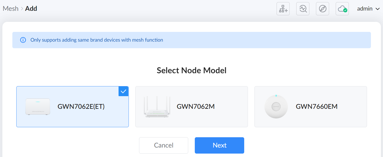Image resolution: width=383 pixels, height=157 pixels.
Task: Click the chevron next to admin
Action: click(377, 9)
